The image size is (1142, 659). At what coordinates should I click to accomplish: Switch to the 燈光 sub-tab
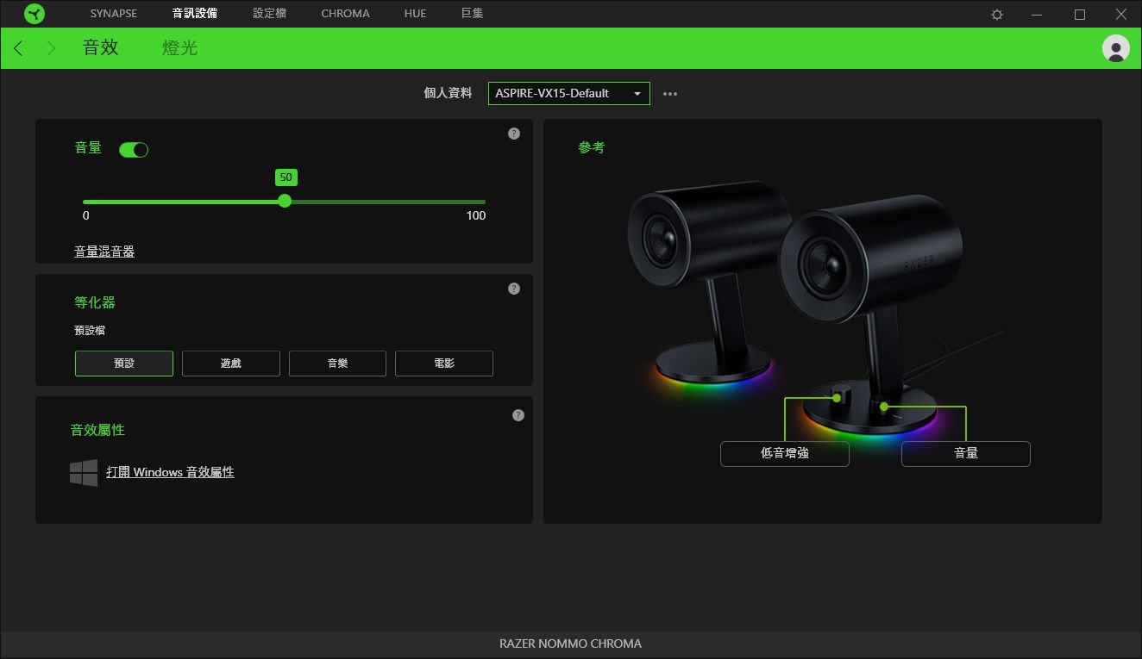(180, 48)
